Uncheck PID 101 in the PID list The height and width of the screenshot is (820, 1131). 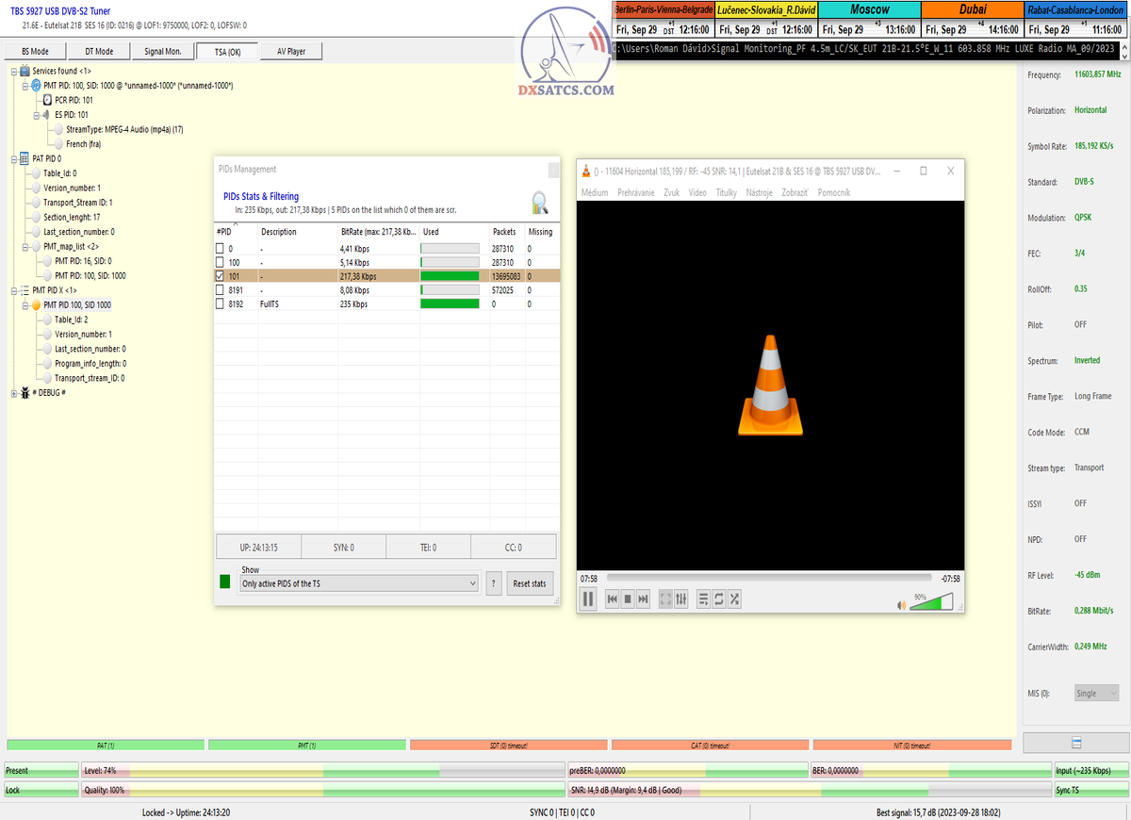220,276
